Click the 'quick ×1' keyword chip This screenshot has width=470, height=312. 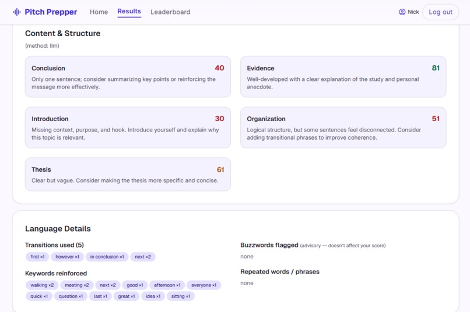(39, 296)
